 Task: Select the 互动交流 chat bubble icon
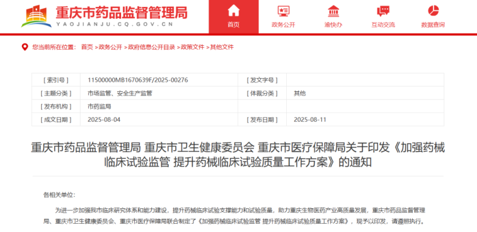(383, 11)
